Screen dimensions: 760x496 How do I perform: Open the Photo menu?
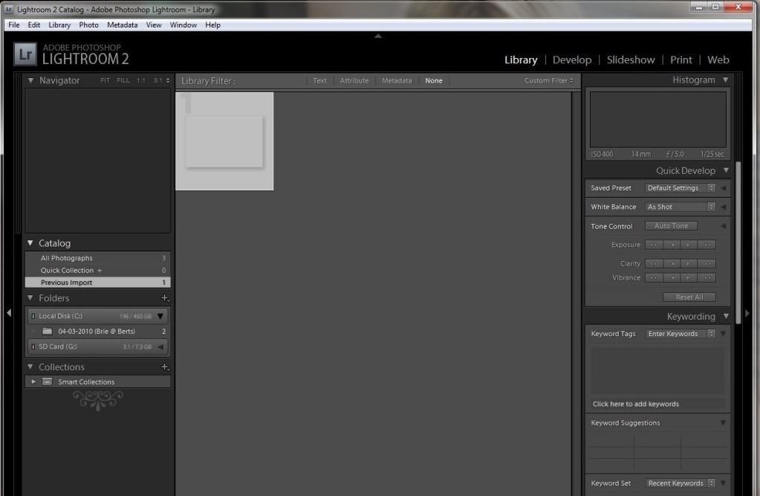(88, 25)
